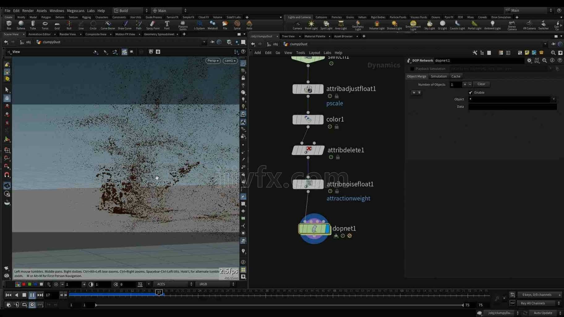The image size is (564, 317).
Task: Toggle the dopnet1 display flag
Action: coord(327,229)
